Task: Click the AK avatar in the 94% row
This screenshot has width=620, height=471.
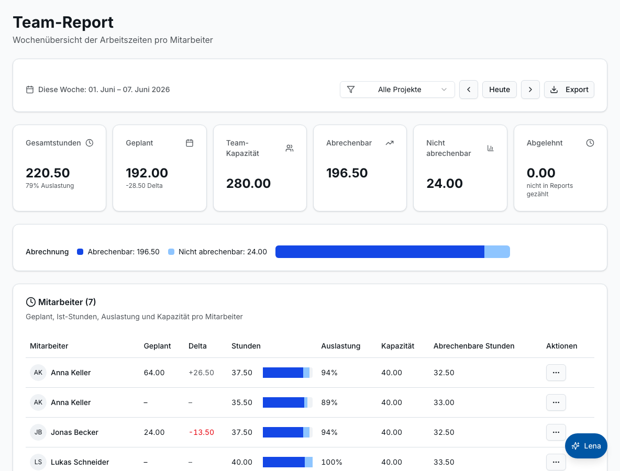Action: (38, 373)
